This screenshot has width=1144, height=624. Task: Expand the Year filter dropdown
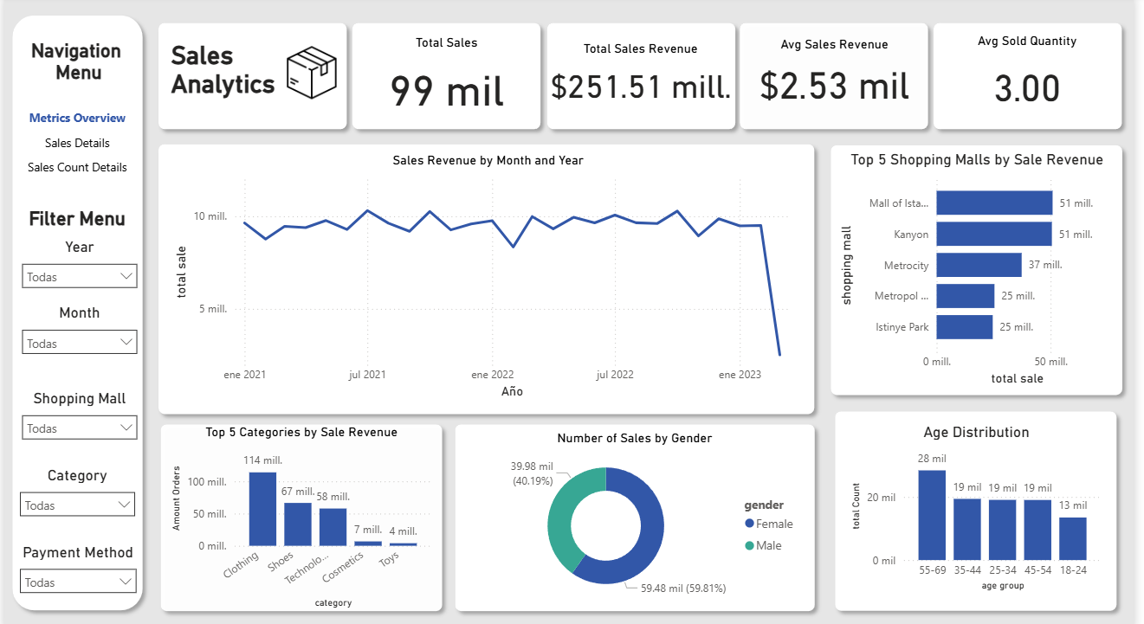(x=79, y=277)
